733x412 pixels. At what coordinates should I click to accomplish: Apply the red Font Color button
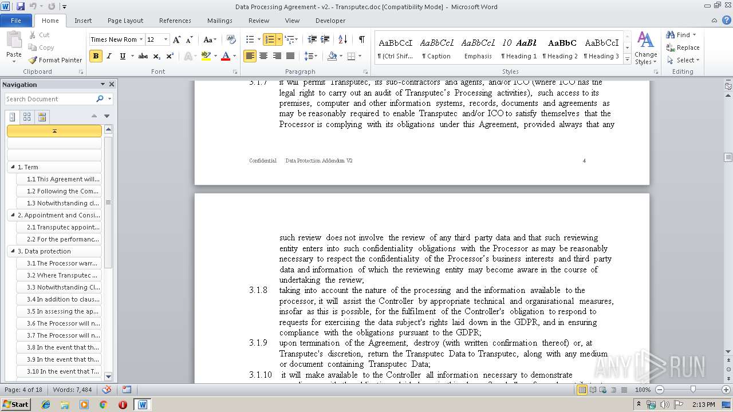(226, 56)
